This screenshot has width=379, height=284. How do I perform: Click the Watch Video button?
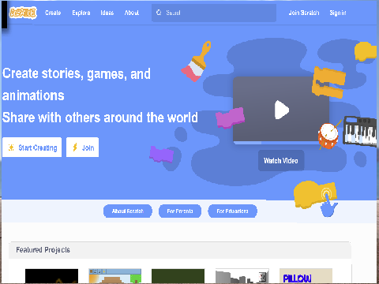point(281,160)
